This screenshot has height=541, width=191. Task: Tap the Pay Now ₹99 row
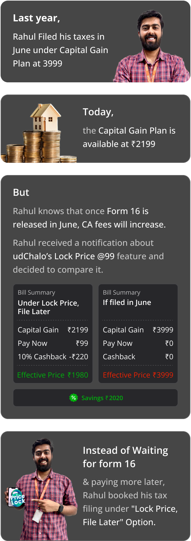pos(53,343)
